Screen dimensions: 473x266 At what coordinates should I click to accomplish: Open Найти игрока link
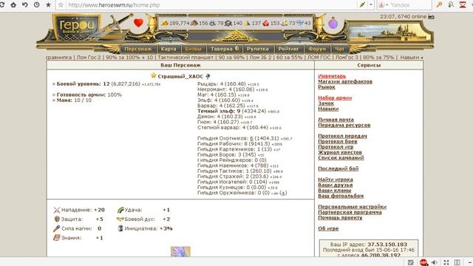coord(336,180)
